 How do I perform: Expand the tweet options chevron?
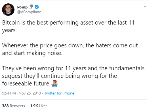(145, 6)
